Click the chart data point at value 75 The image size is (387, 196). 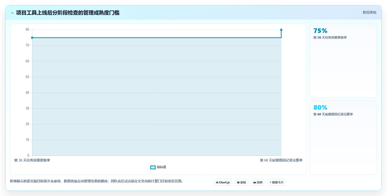(x=32, y=38)
